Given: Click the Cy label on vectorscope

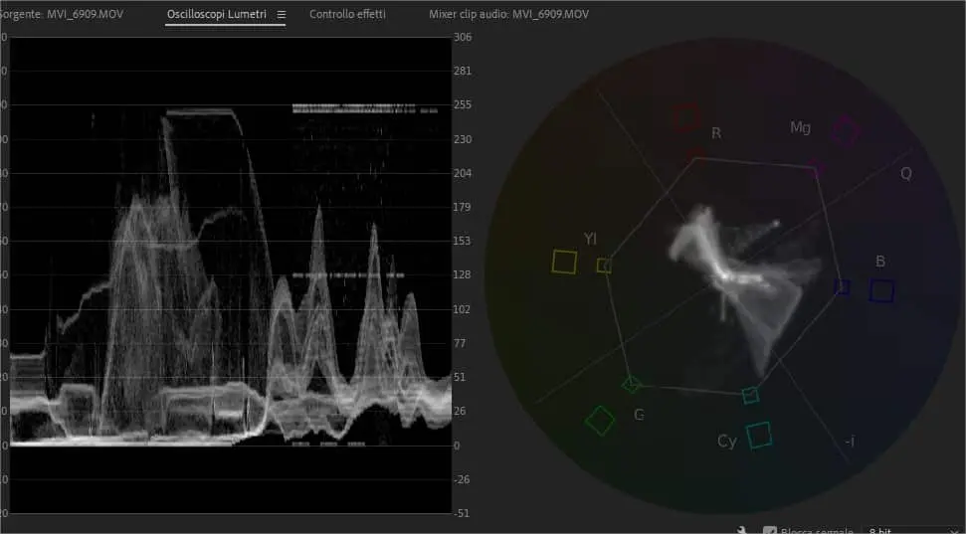Looking at the screenshot, I should (x=727, y=441).
